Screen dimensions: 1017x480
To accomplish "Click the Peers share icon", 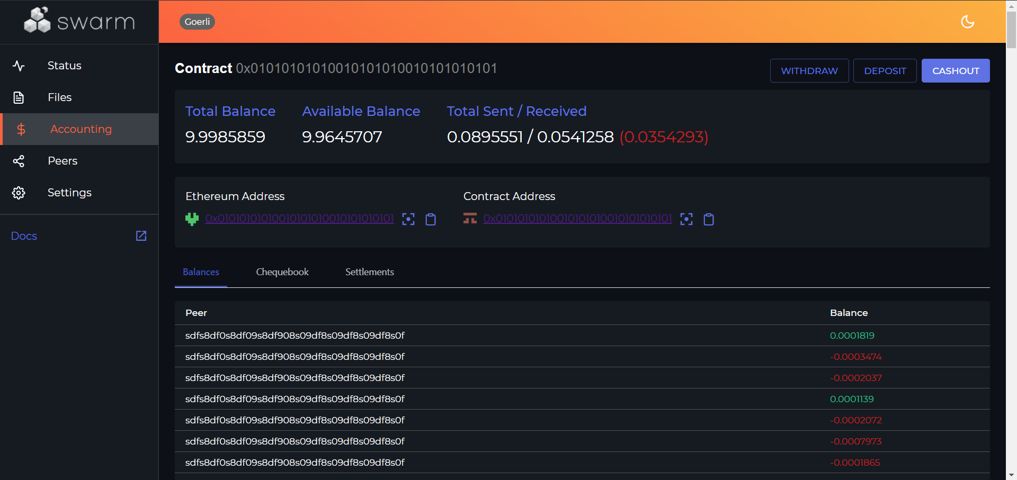I will point(19,161).
